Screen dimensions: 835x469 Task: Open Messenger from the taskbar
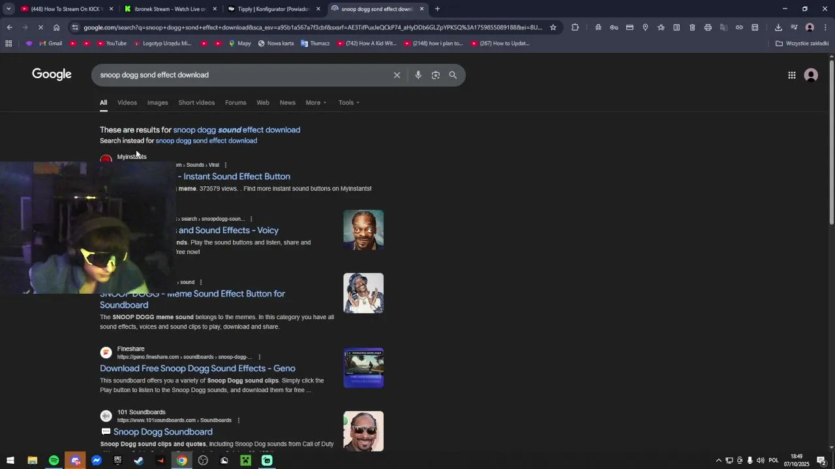point(97,461)
